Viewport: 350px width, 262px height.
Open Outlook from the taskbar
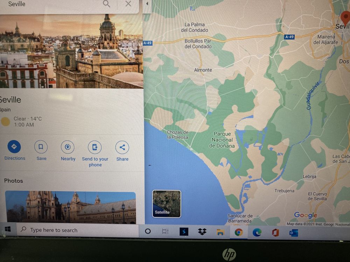294,233
